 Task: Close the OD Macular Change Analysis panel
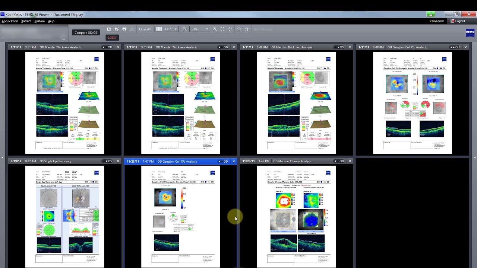pos(350,161)
